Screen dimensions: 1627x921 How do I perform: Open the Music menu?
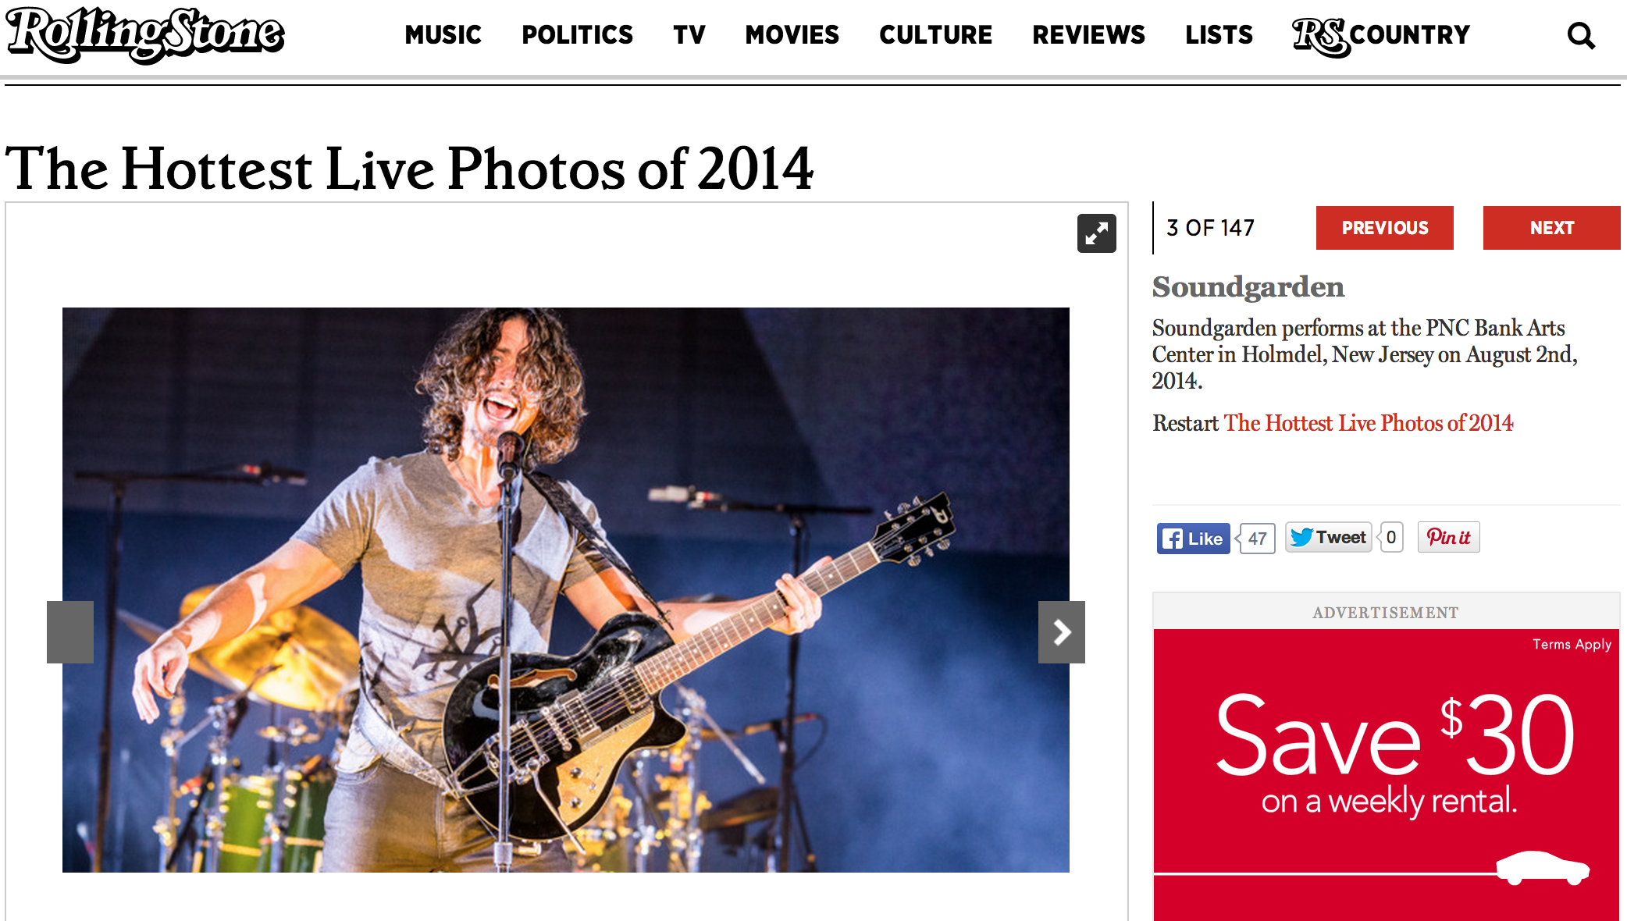443,35
